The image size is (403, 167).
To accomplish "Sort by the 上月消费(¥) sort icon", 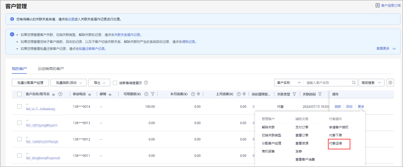I will [x=244, y=94].
